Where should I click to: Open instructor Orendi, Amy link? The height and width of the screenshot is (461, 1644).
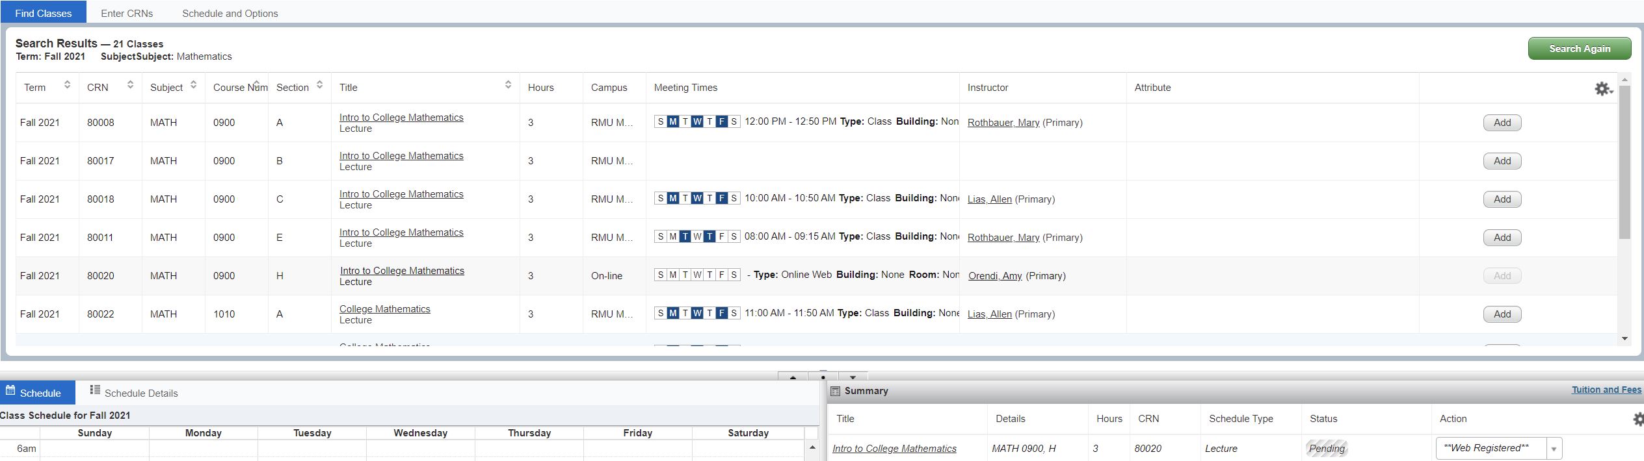pyautogui.click(x=995, y=276)
